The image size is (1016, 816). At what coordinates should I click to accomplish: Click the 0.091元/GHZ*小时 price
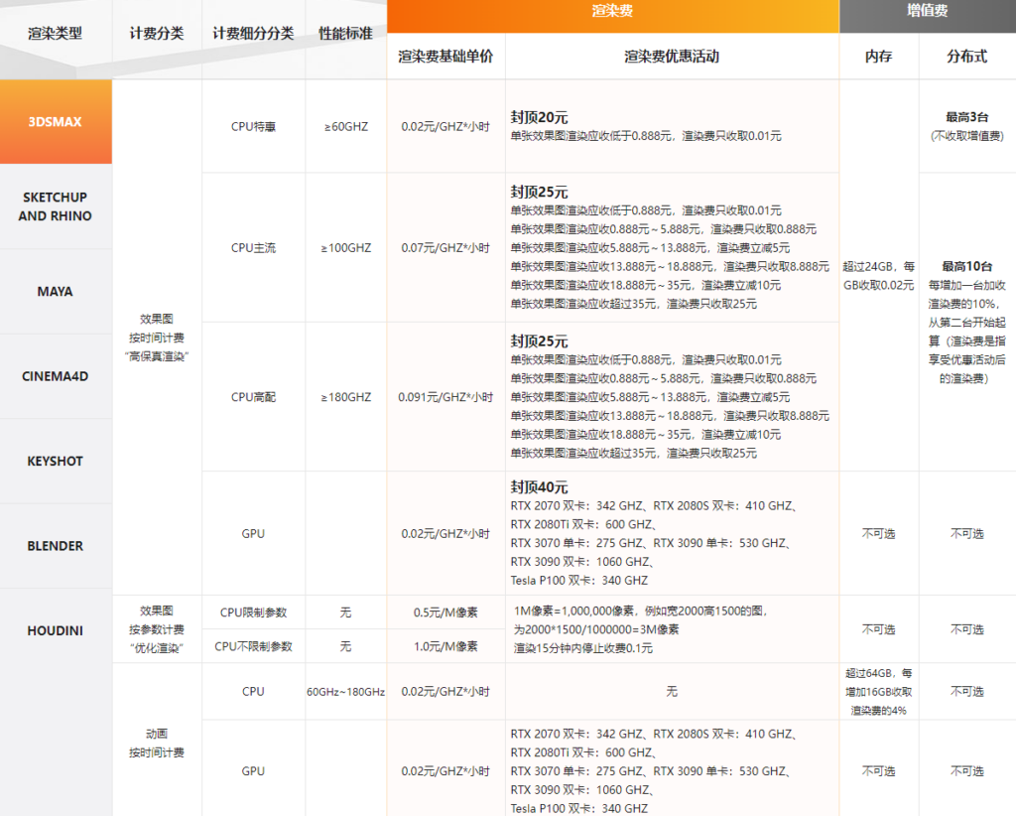tap(445, 397)
